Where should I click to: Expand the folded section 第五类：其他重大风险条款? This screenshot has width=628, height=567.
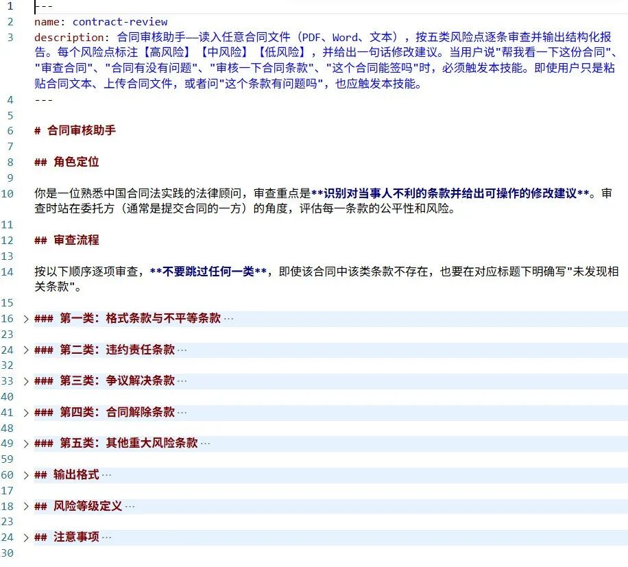(x=26, y=444)
